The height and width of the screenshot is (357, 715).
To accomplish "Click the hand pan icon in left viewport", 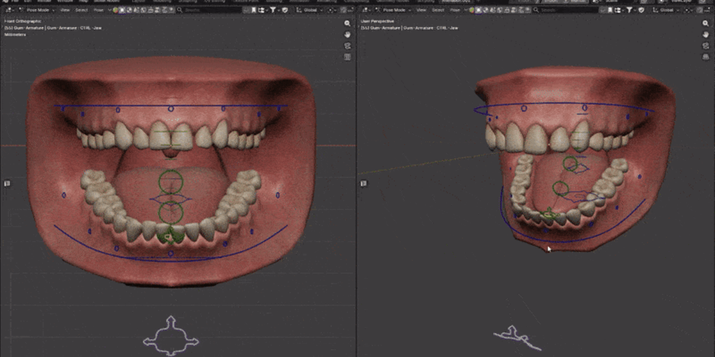I will coord(347,35).
